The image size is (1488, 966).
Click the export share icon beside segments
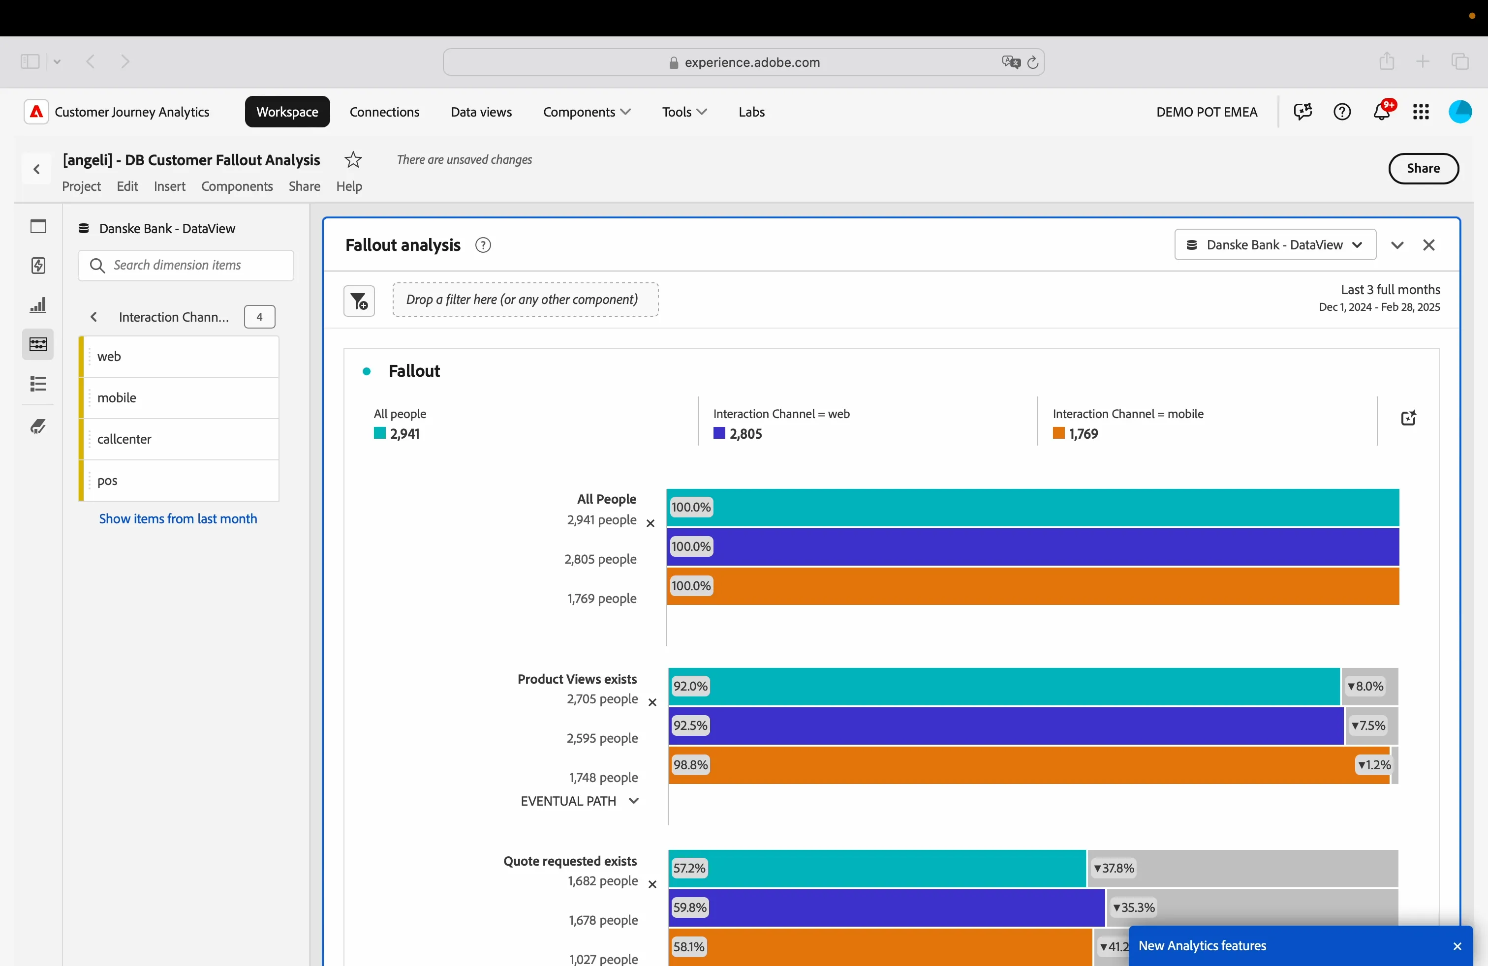(1409, 418)
